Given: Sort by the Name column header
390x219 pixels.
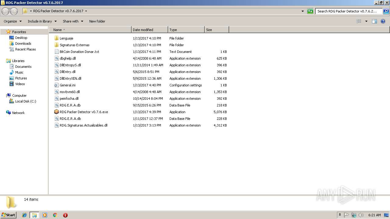Looking at the screenshot, I should (90, 30).
